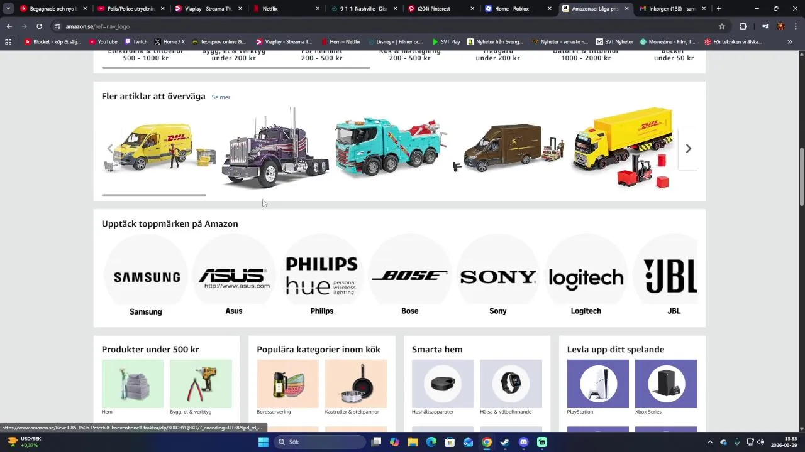The height and width of the screenshot is (452, 805).
Task: Open the tab search dropdown arrow
Action: click(x=8, y=9)
